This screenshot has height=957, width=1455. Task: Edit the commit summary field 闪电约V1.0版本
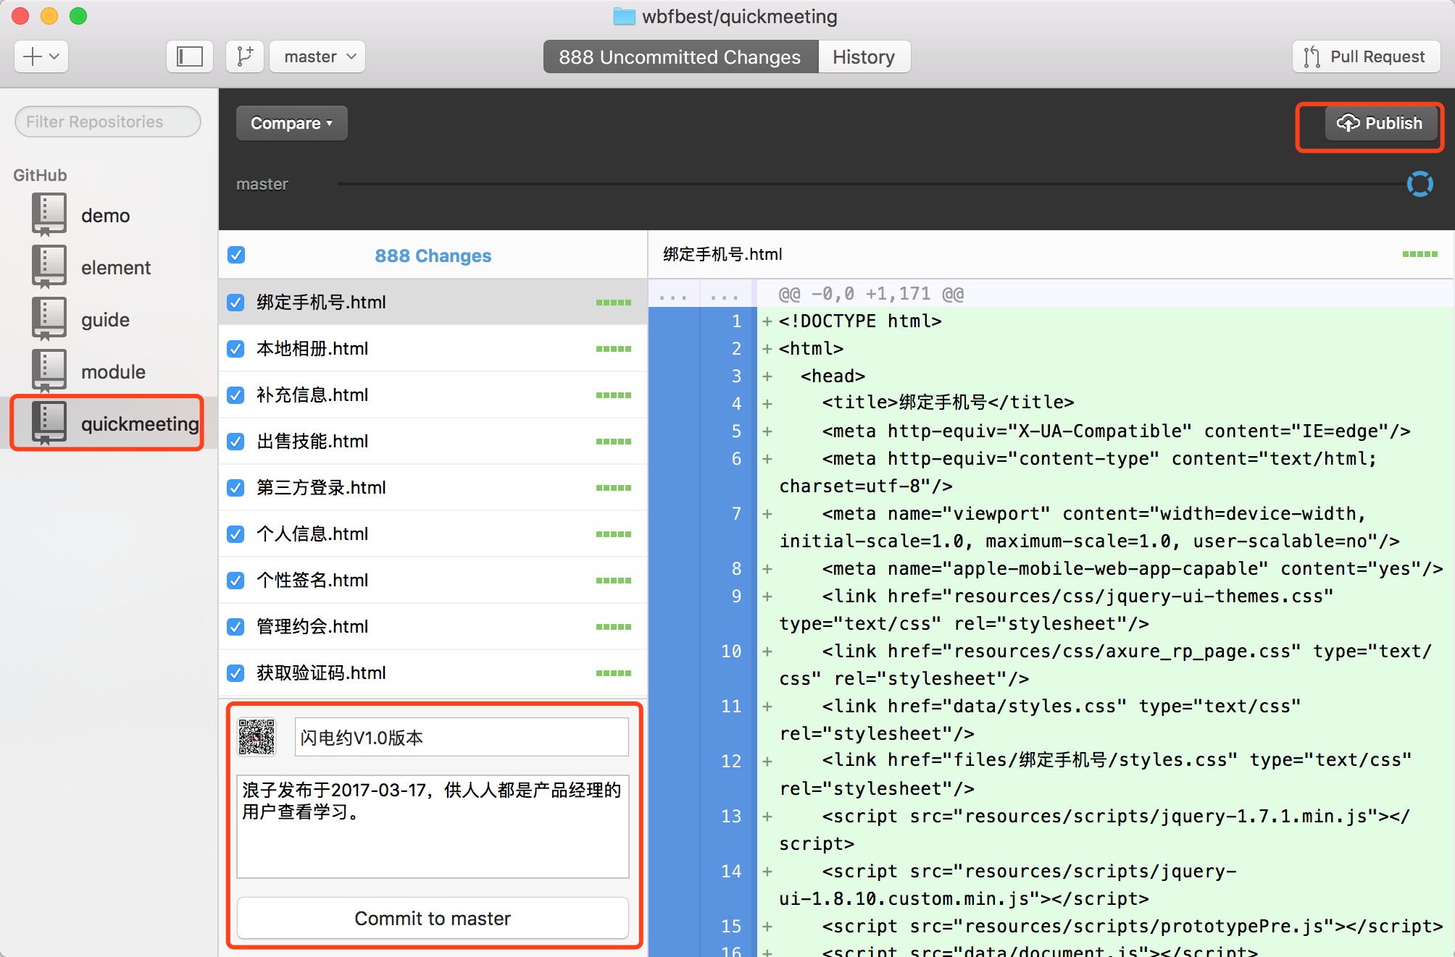pos(462,738)
